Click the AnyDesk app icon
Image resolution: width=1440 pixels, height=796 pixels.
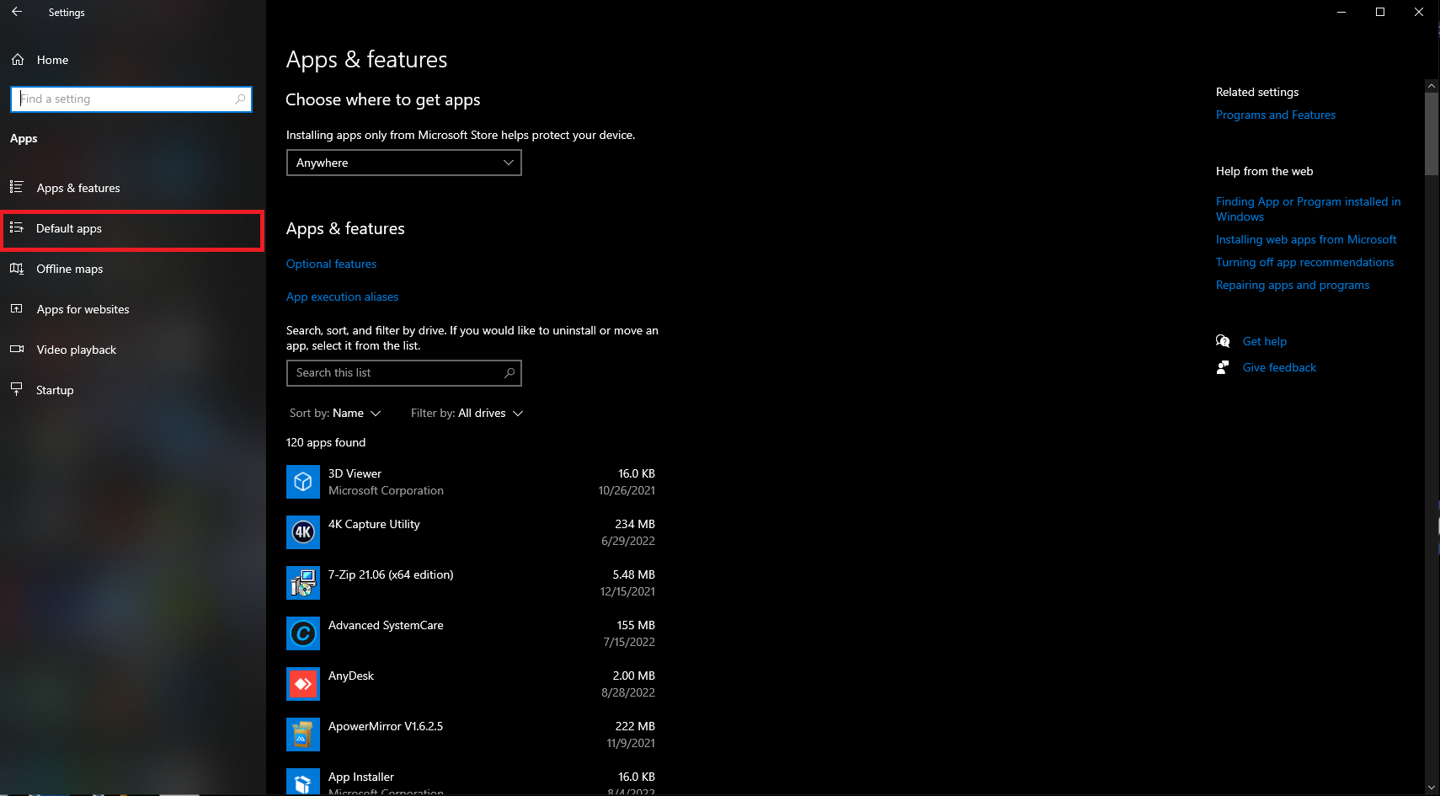pos(302,683)
